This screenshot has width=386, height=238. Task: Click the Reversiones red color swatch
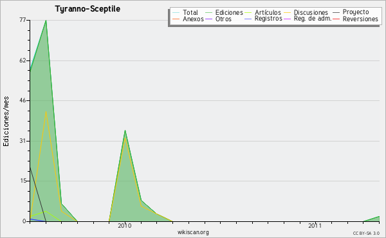point(336,19)
